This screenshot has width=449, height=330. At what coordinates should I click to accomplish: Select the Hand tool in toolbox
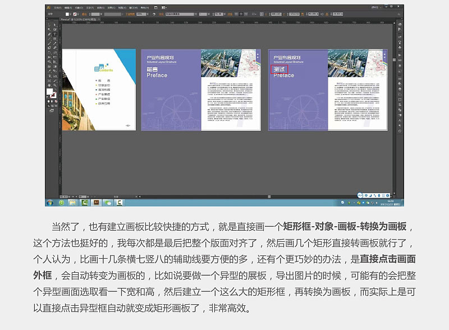pos(49,85)
